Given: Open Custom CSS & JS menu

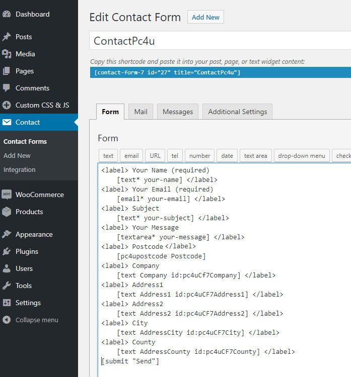Looking at the screenshot, I should [42, 105].
